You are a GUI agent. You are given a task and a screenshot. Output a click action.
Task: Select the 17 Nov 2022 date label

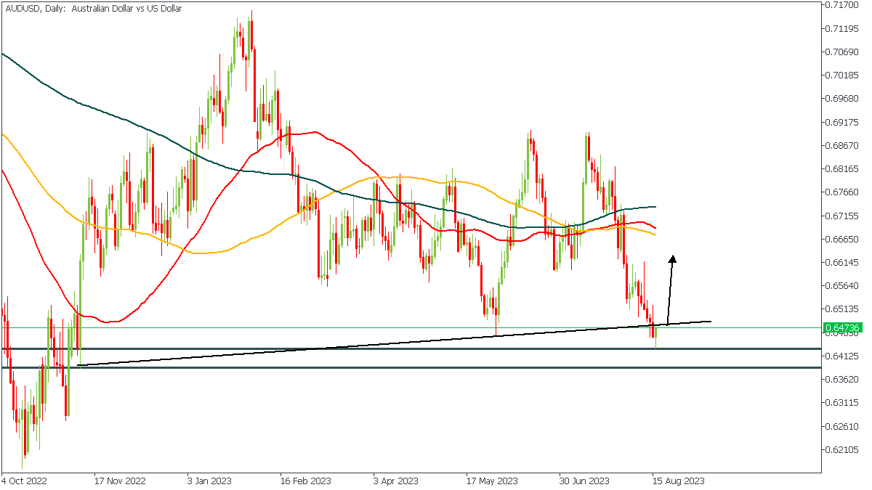(120, 481)
